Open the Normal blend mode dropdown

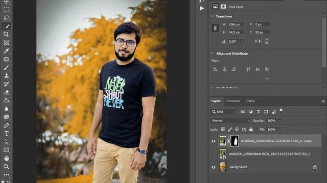pyautogui.click(x=230, y=120)
